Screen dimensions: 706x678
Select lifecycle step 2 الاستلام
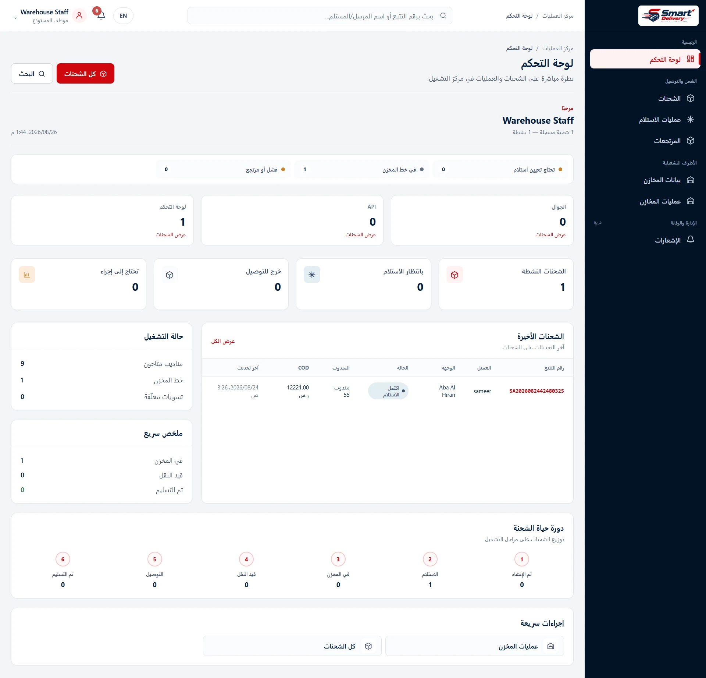430,559
